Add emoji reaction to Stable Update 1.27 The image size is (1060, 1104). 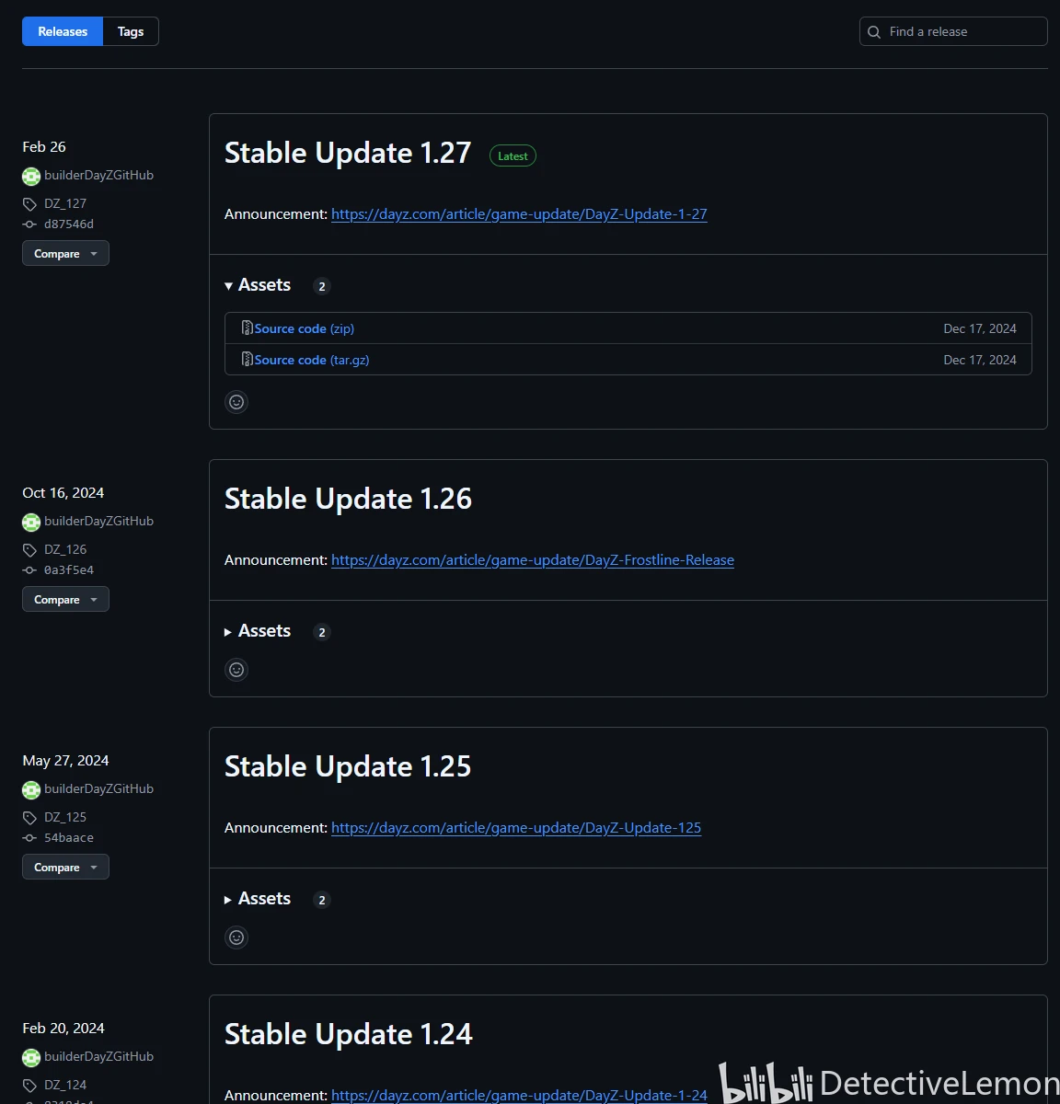pos(236,402)
